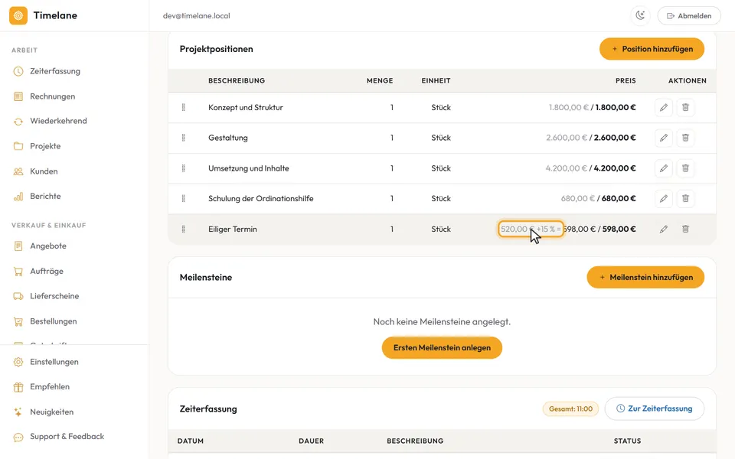Click drag handle of Eiliger Termin row
This screenshot has width=735, height=459.
pos(183,229)
